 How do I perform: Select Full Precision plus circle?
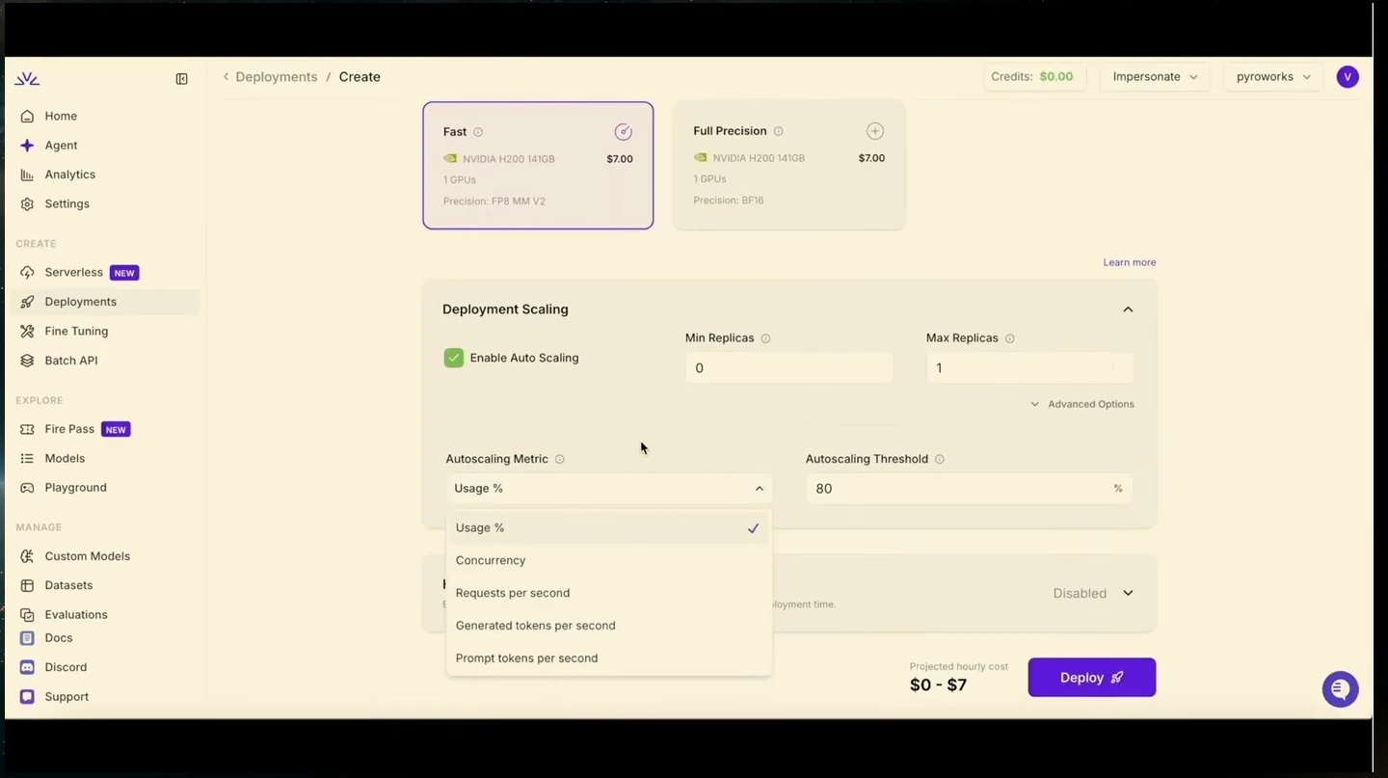click(x=874, y=131)
